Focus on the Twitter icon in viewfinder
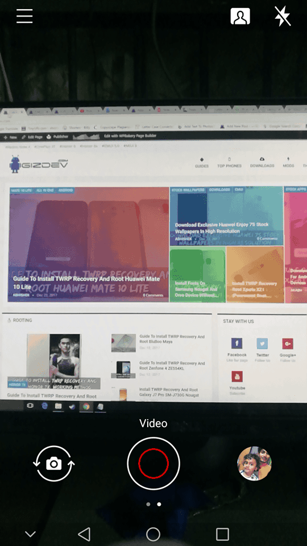The image size is (307, 546). coord(263,344)
